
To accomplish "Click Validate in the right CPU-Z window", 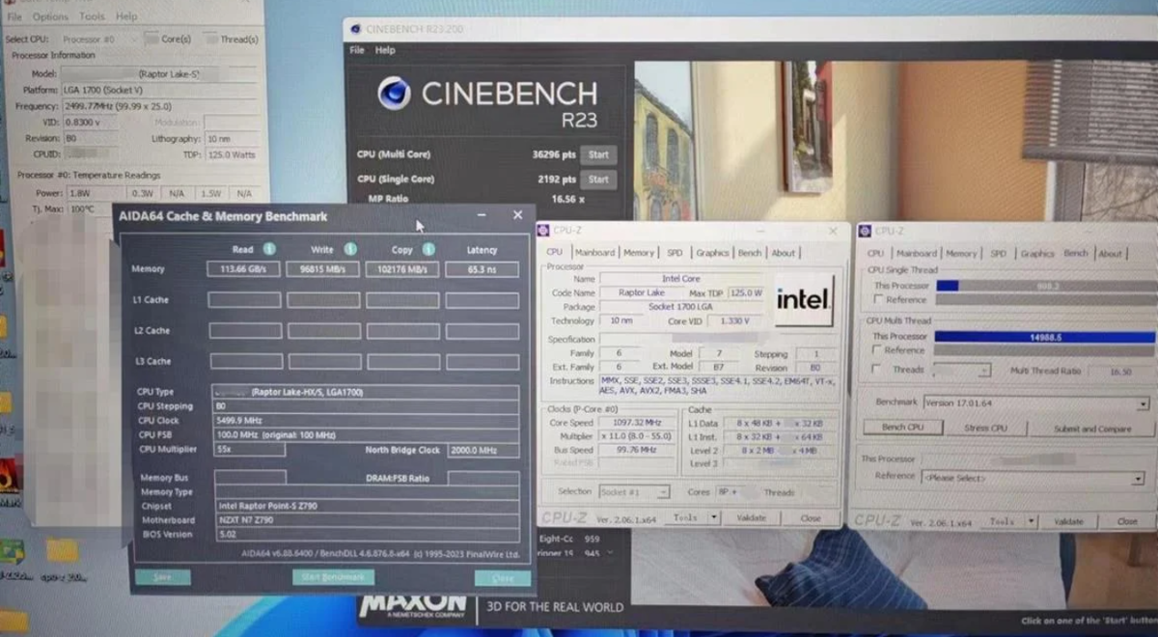I will point(1067,521).
